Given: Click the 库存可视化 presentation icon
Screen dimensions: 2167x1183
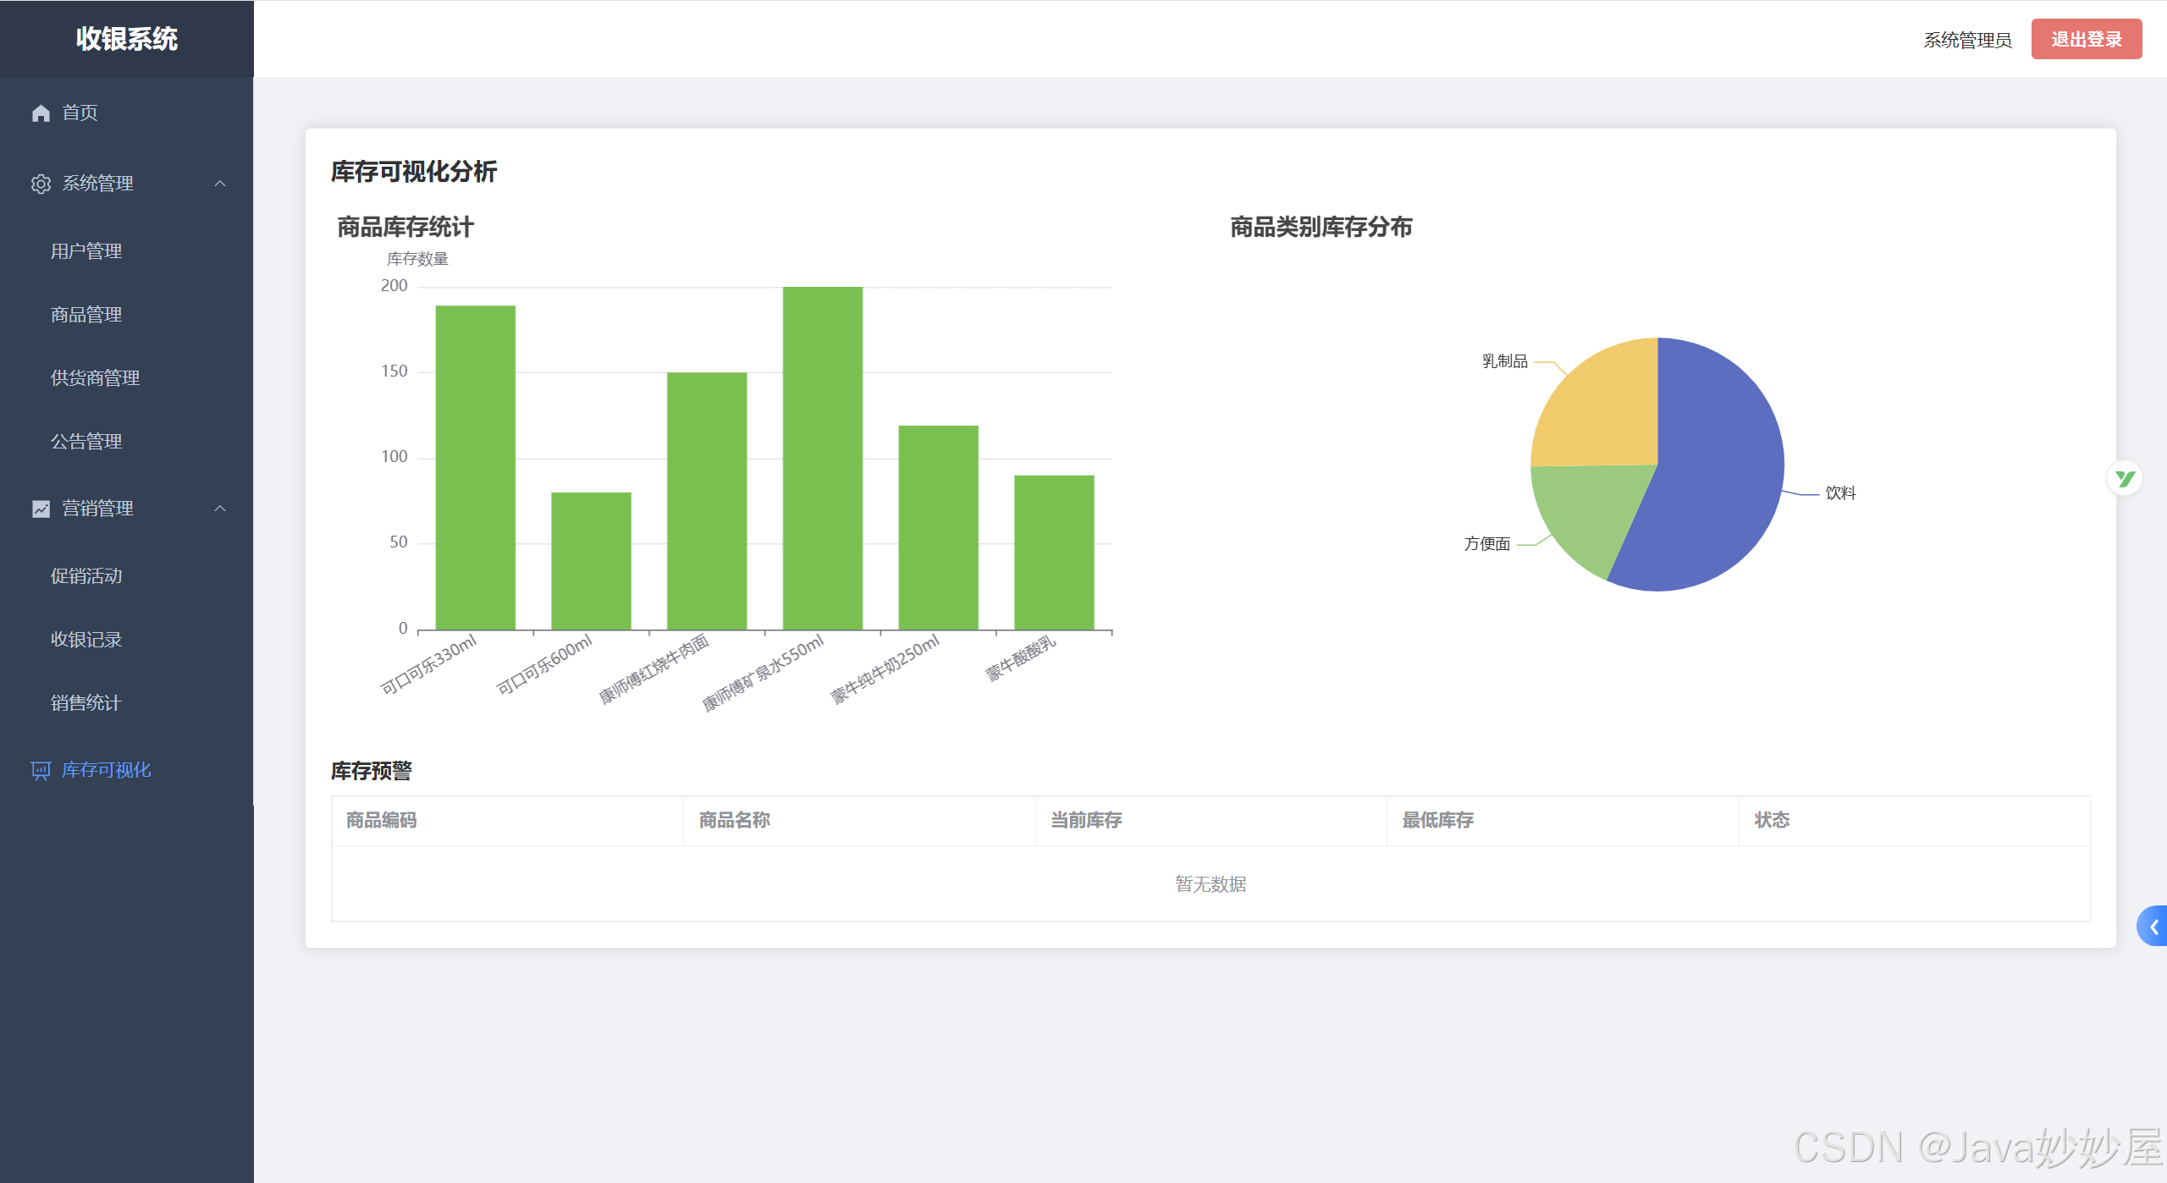Looking at the screenshot, I should click(x=41, y=770).
